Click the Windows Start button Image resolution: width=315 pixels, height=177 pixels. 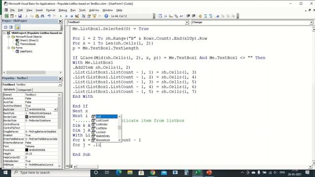pos(5,173)
